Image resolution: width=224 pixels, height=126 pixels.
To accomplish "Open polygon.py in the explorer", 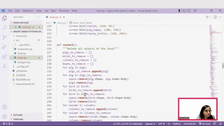I will (24, 62).
